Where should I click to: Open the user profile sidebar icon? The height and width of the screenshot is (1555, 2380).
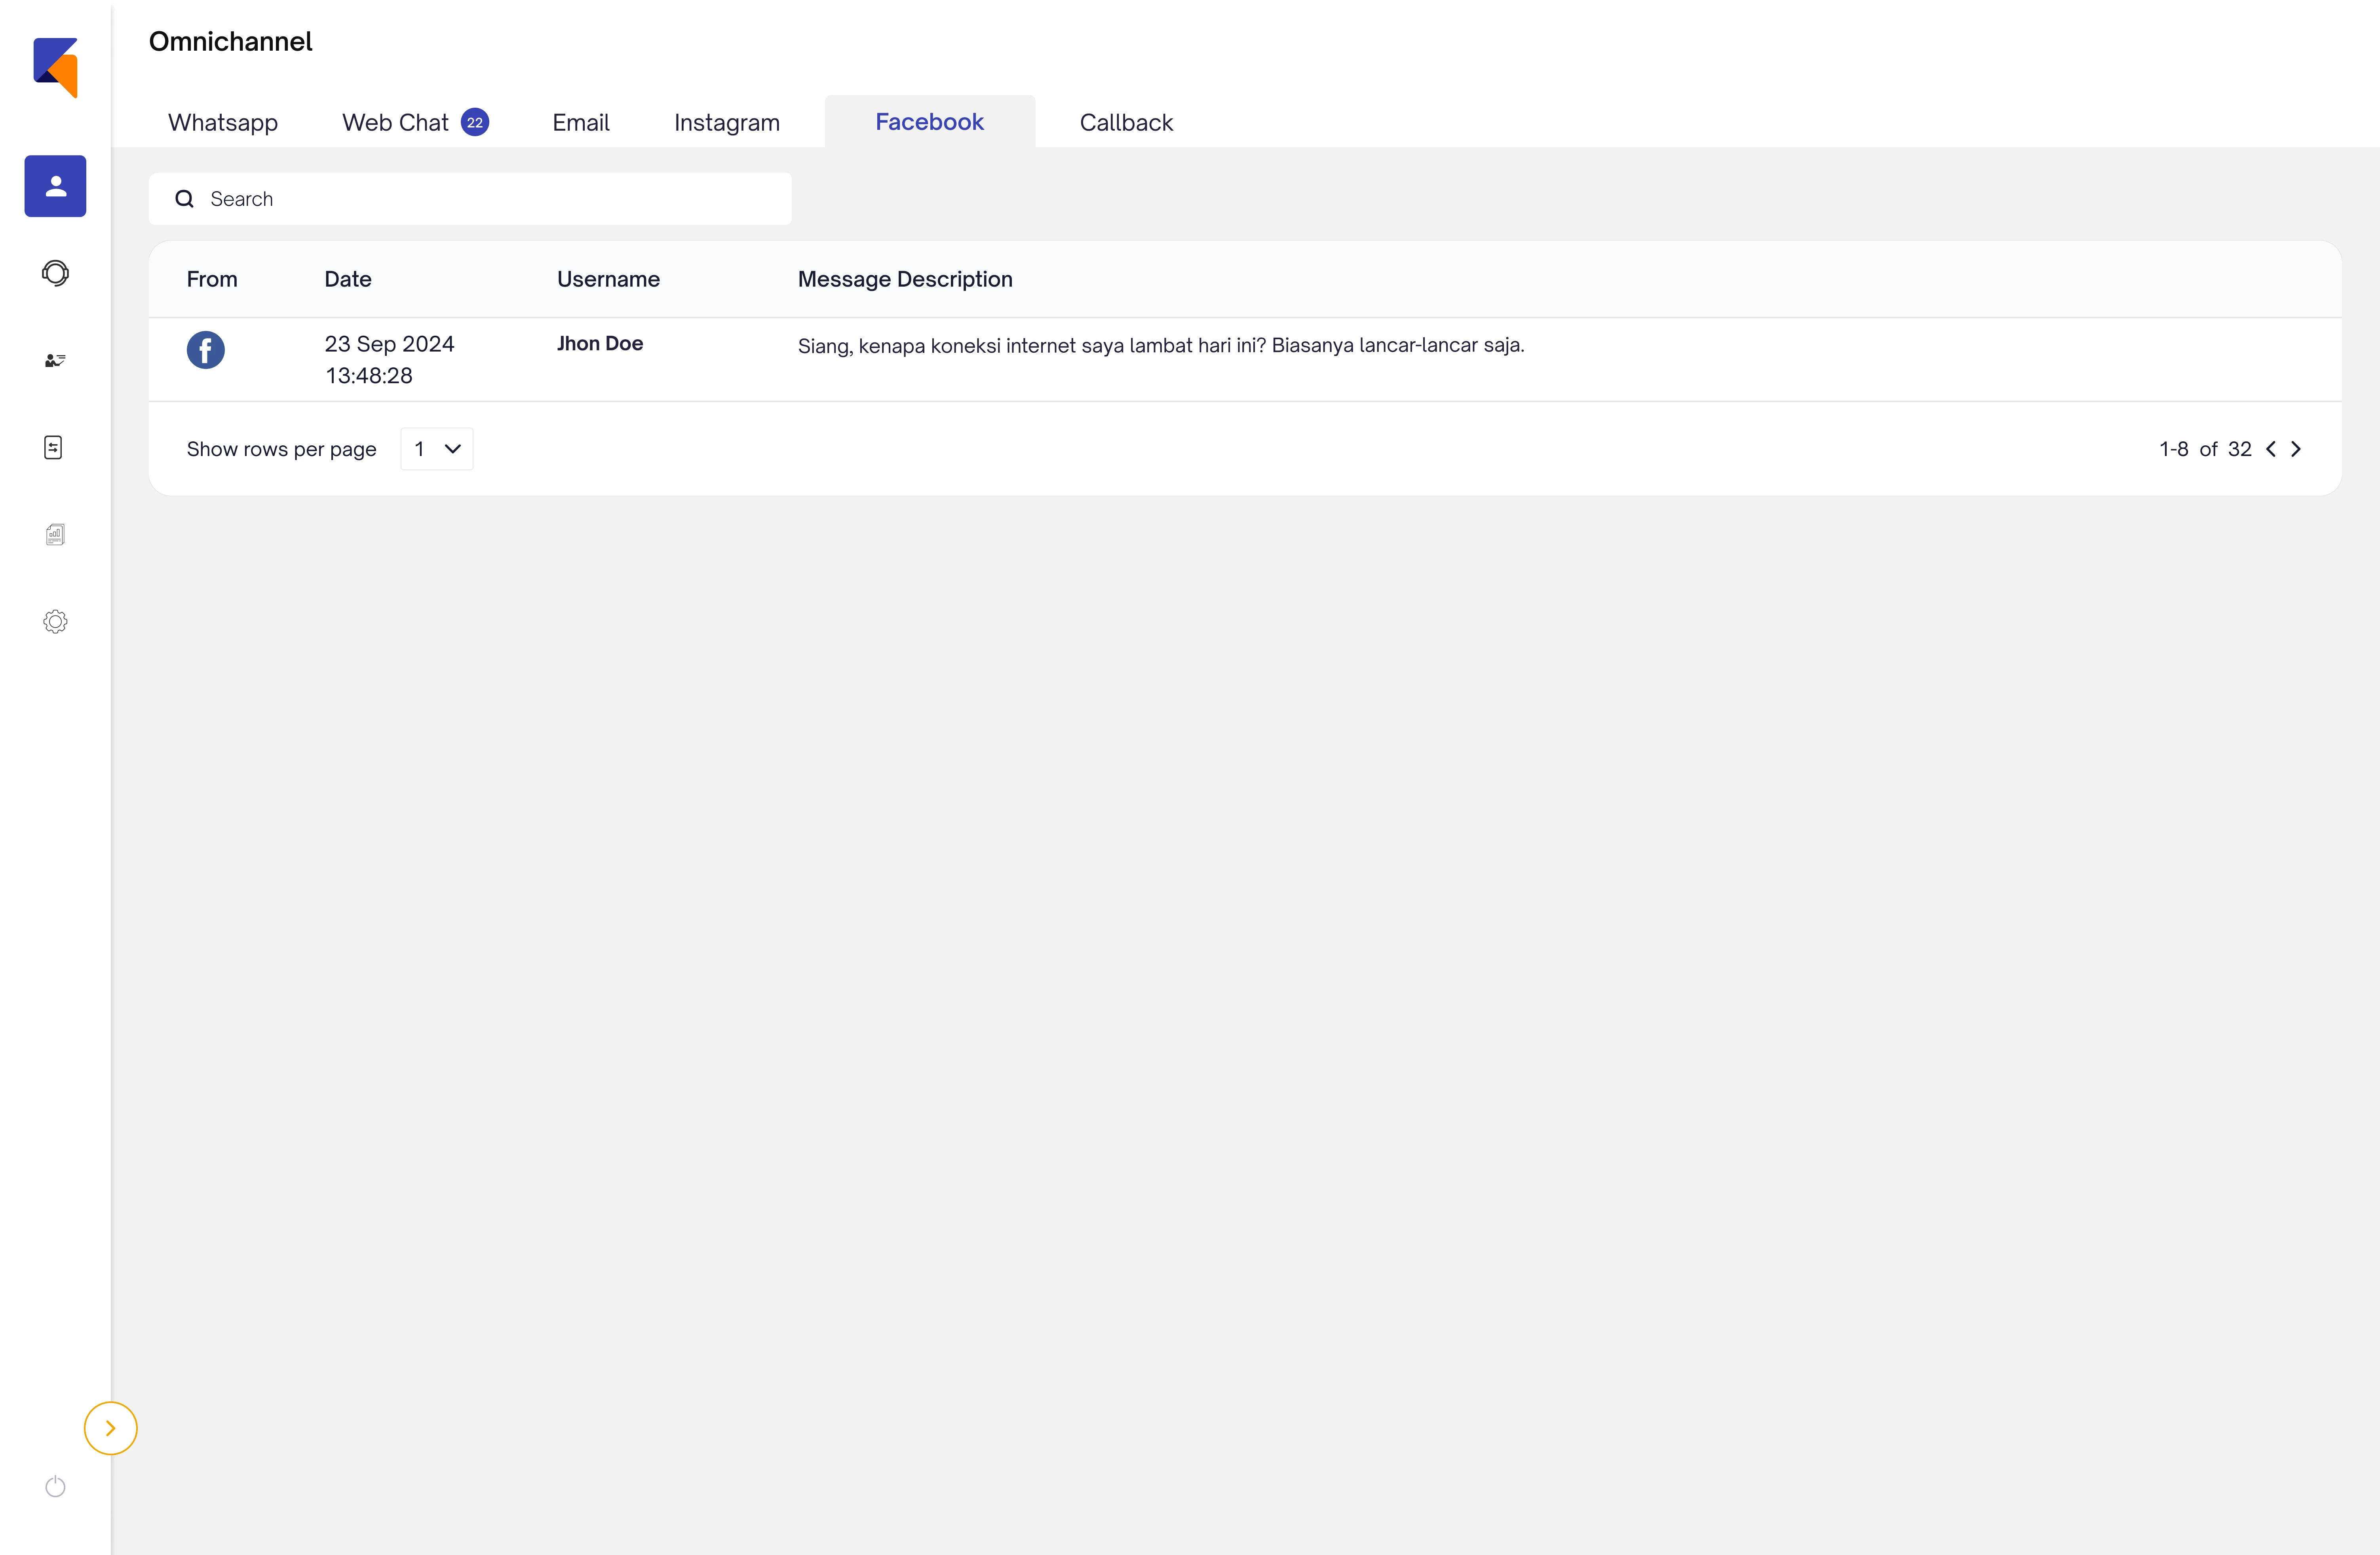(x=55, y=186)
